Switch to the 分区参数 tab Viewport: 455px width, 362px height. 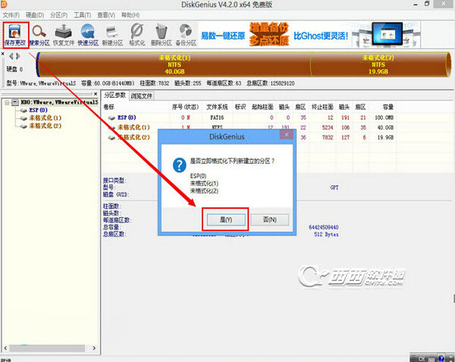(115, 95)
